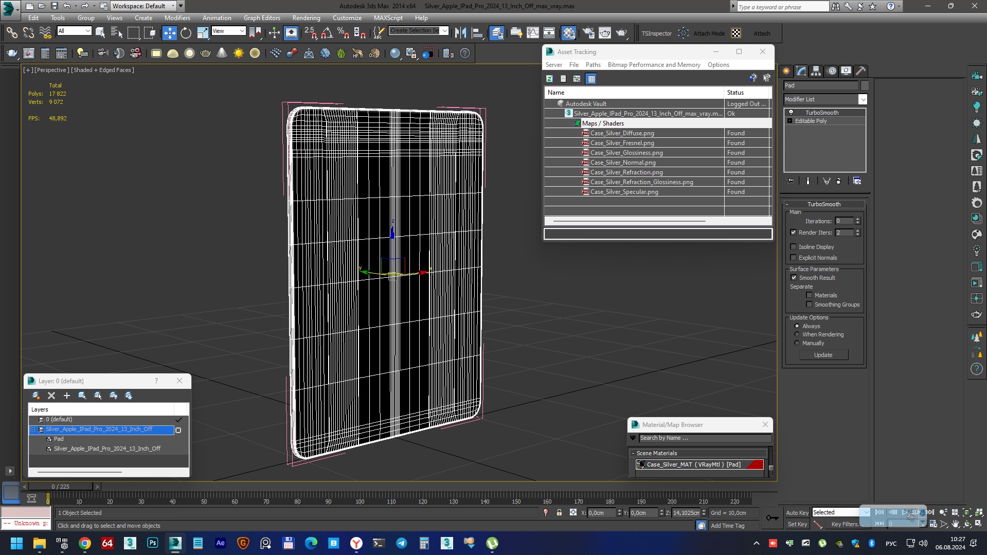Viewport: 987px width, 555px height.
Task: Open Paths menu in Asset Tracking
Action: point(593,65)
